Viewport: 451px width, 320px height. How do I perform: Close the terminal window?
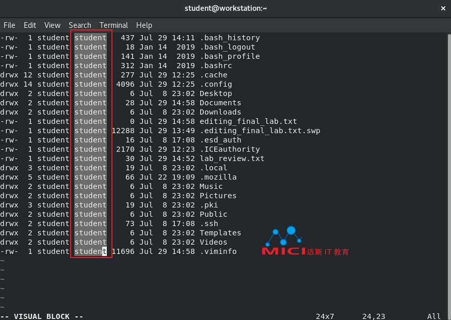coord(442,8)
